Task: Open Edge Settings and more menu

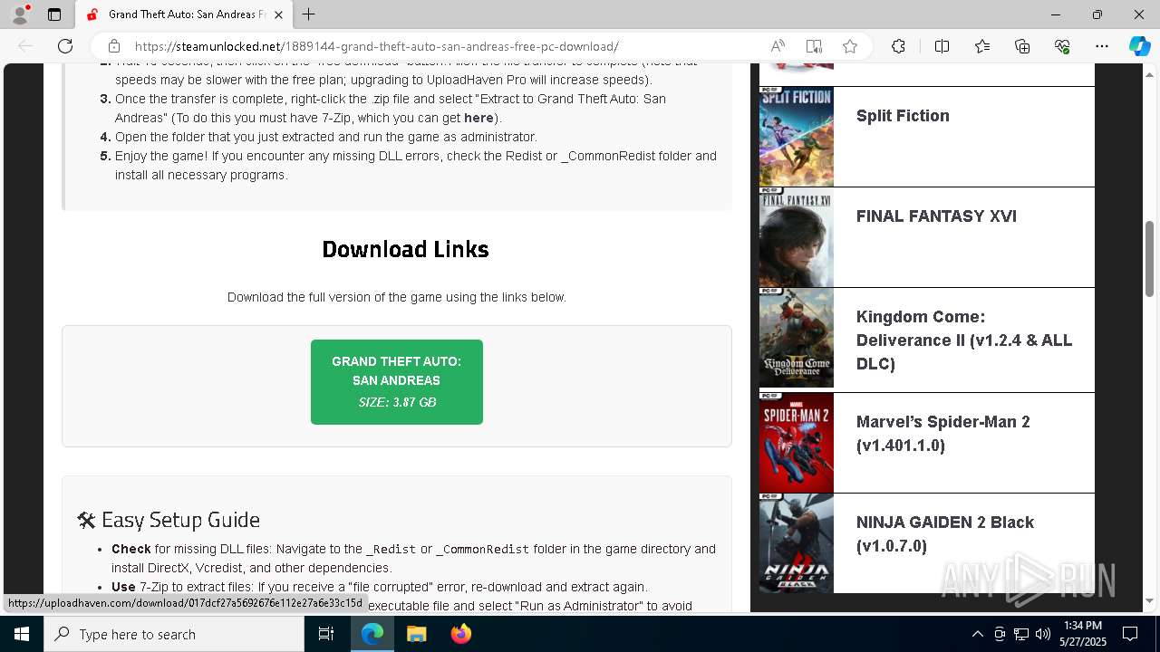Action: tap(1102, 46)
